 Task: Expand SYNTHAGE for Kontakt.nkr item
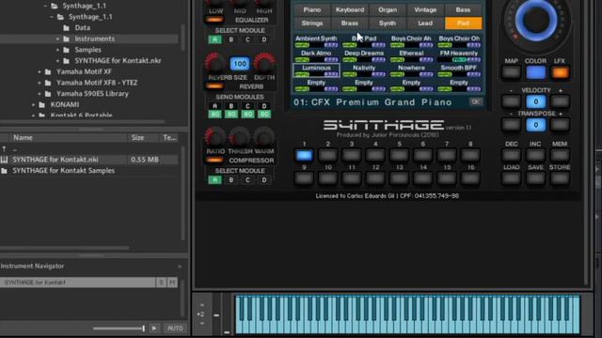pos(57,60)
